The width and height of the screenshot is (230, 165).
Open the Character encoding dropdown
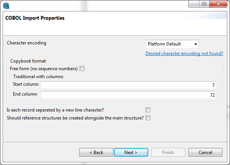(172, 44)
